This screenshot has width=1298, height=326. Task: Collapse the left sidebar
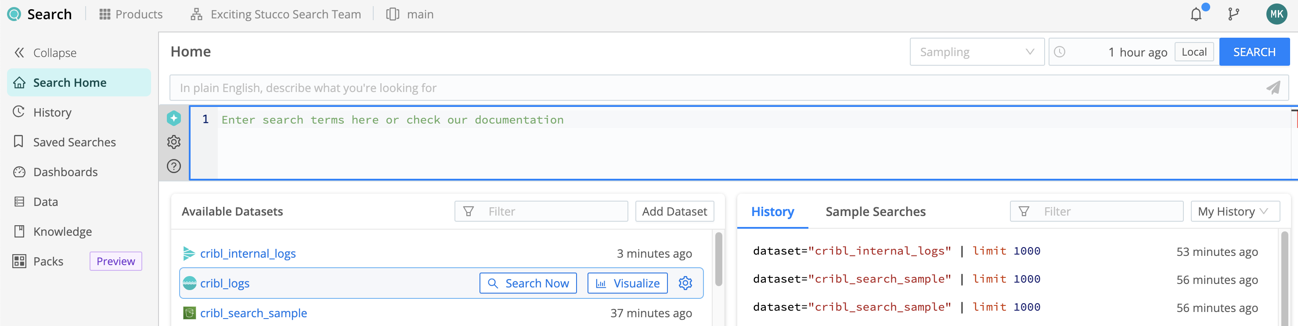coord(45,53)
